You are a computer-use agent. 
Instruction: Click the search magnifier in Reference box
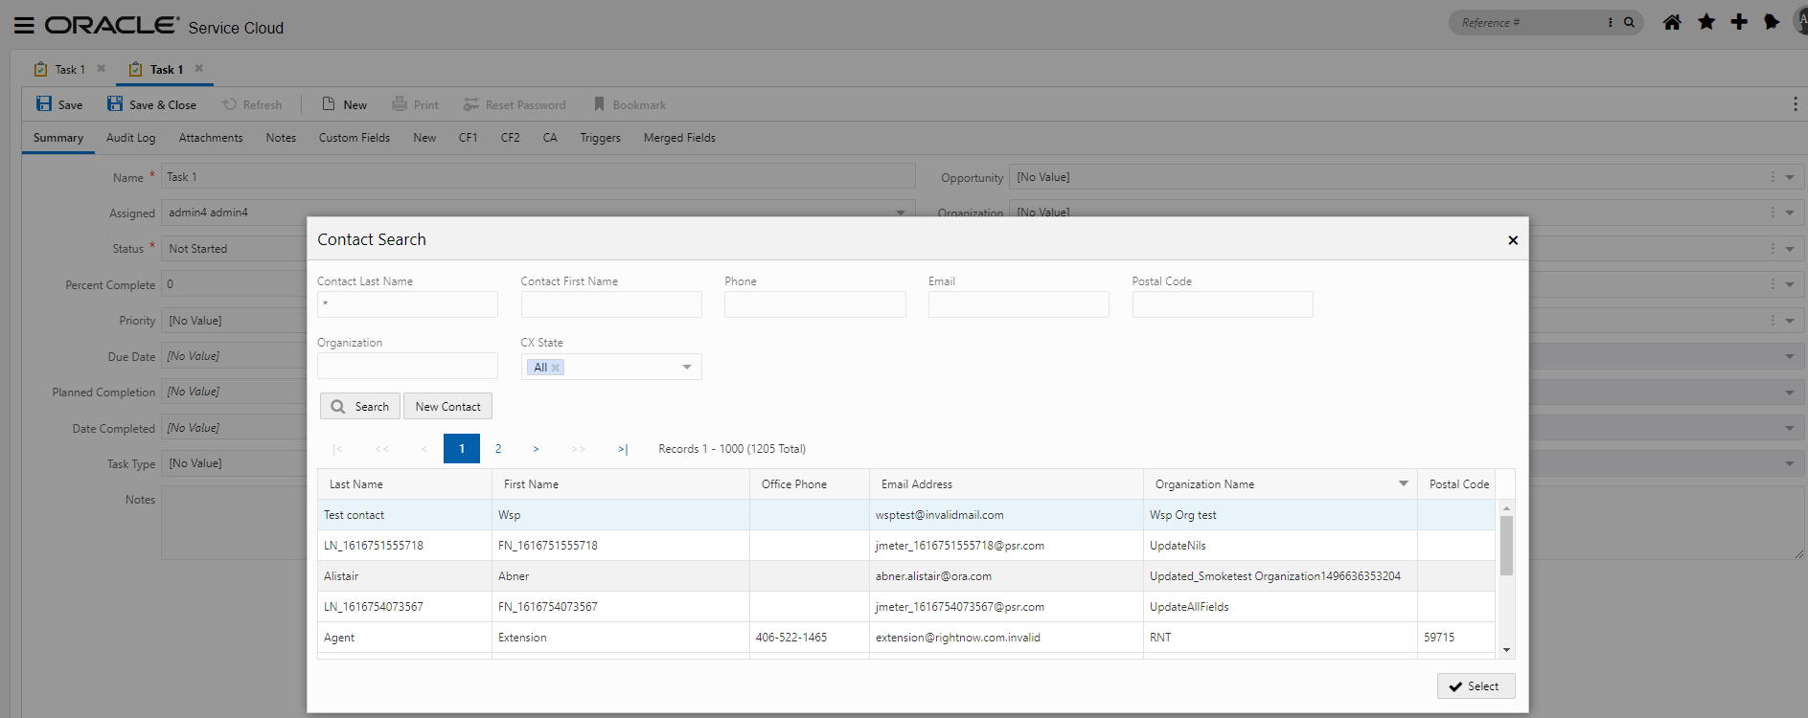(1629, 22)
